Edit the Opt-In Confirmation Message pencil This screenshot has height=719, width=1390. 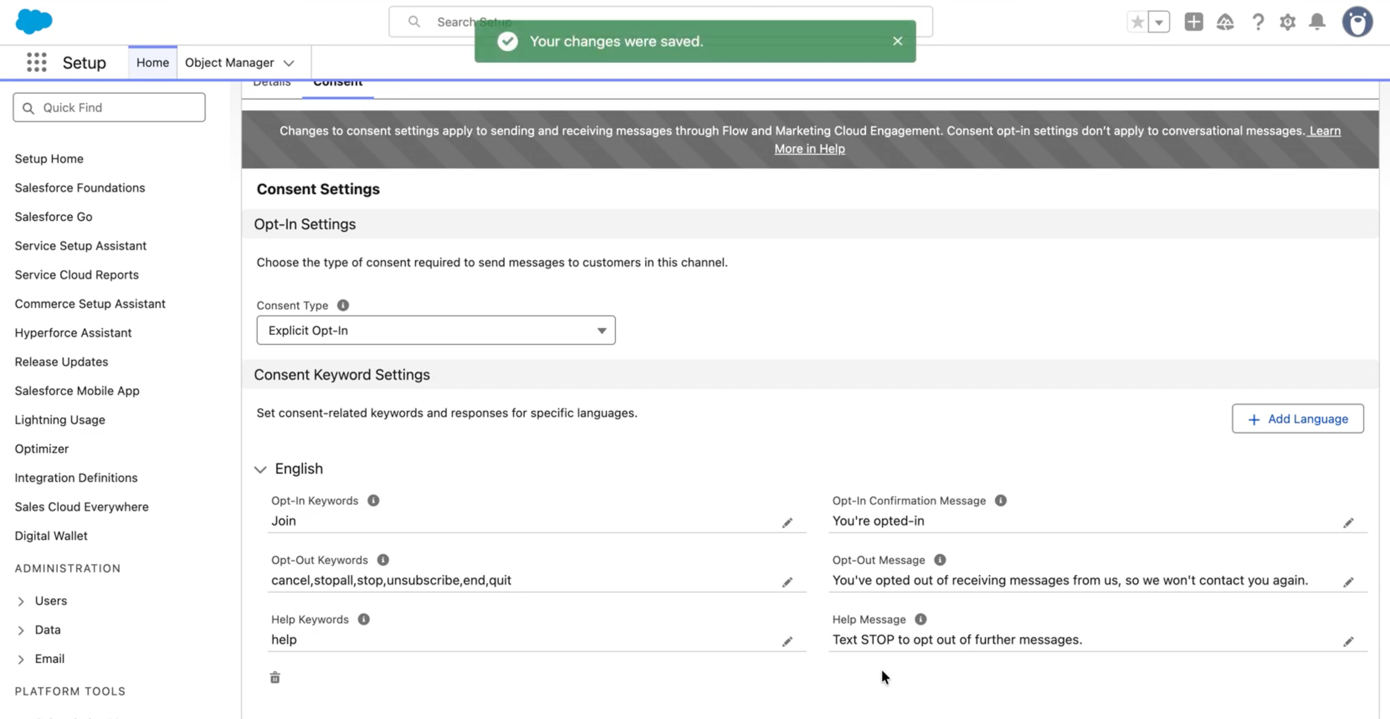[x=1348, y=523]
